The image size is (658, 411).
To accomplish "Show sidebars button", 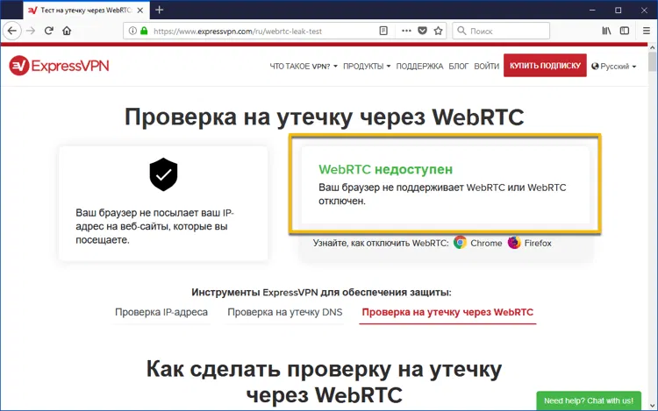I will pyautogui.click(x=625, y=31).
